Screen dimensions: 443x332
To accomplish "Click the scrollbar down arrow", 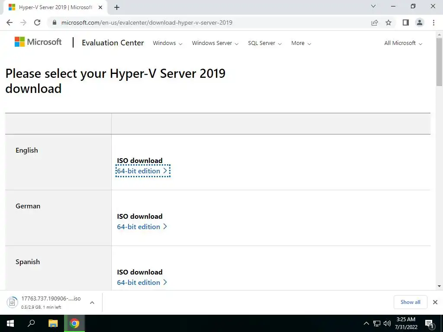I will click(439, 286).
